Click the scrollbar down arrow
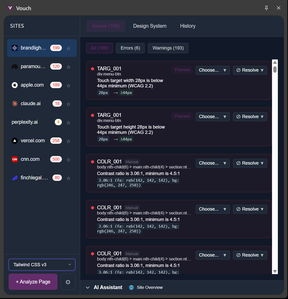 coord(275,271)
